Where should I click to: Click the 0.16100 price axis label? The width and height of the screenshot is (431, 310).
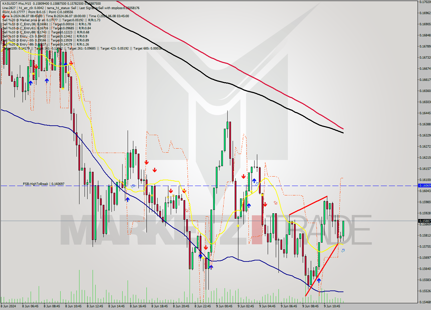click(425, 180)
